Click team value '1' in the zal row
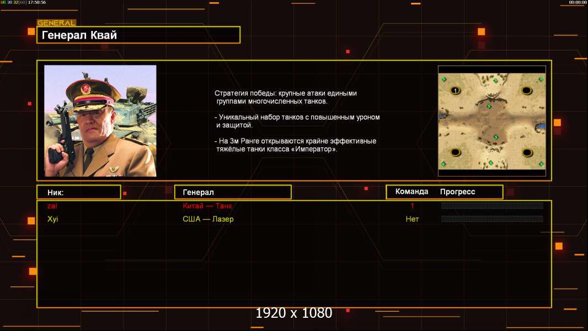The height and width of the screenshot is (331, 588). (412, 205)
